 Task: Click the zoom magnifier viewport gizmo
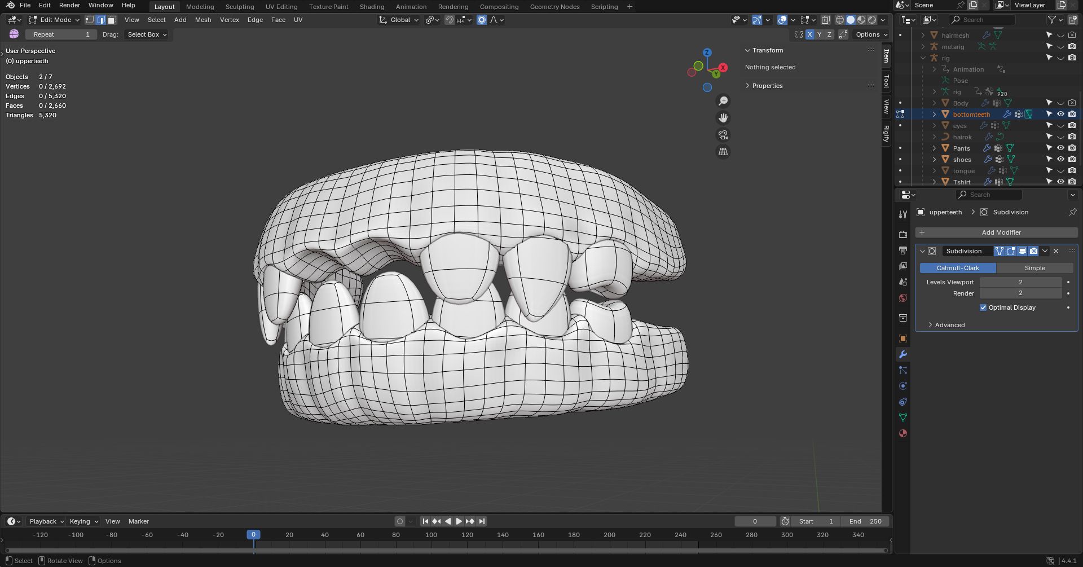point(723,101)
